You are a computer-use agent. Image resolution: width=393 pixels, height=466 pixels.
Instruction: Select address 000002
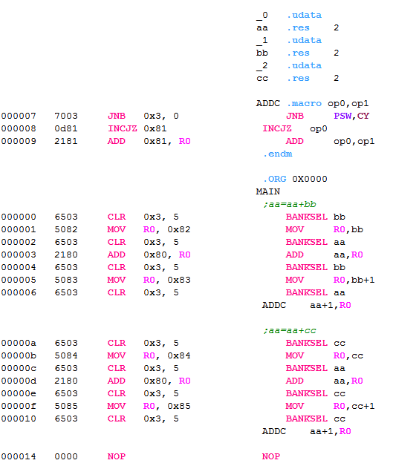click(x=19, y=242)
